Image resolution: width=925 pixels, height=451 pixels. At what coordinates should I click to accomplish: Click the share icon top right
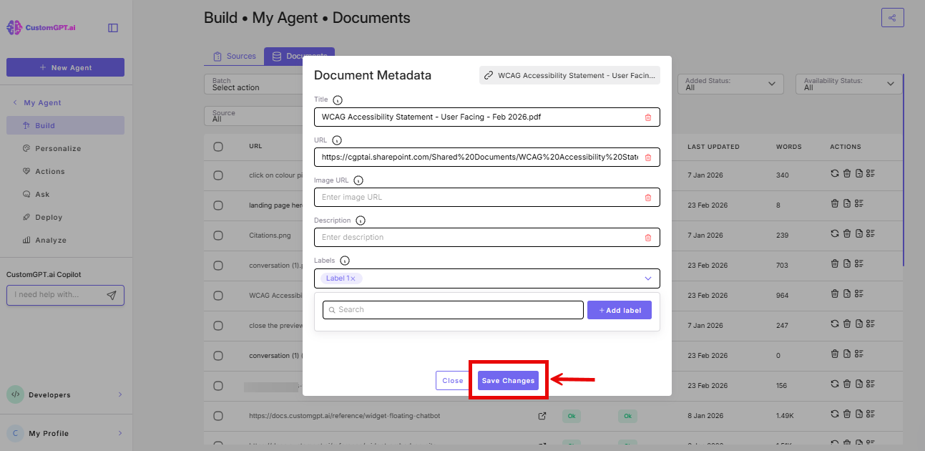click(x=892, y=17)
